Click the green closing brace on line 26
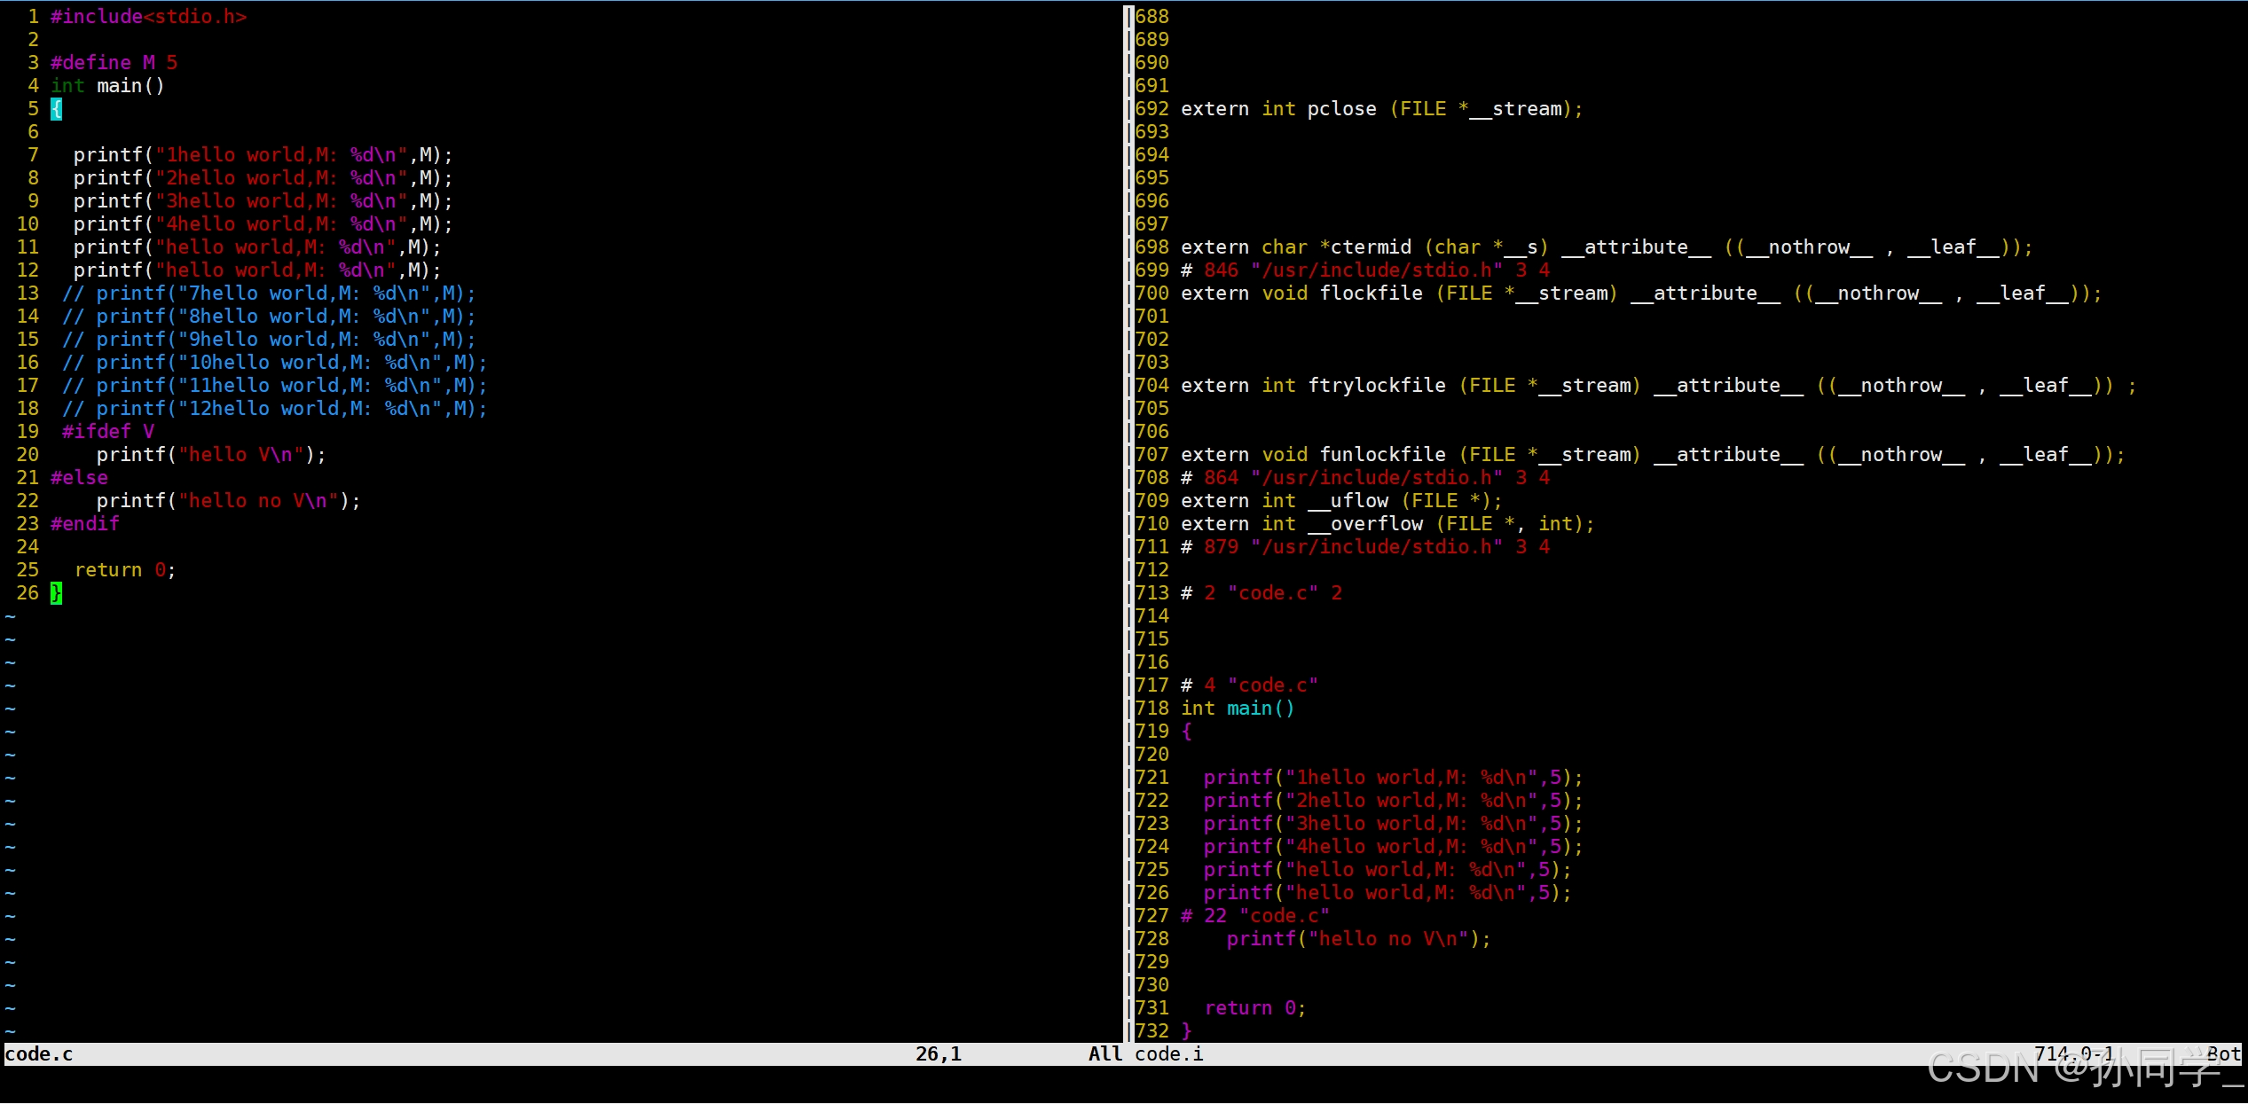This screenshot has width=2248, height=1104. point(56,592)
